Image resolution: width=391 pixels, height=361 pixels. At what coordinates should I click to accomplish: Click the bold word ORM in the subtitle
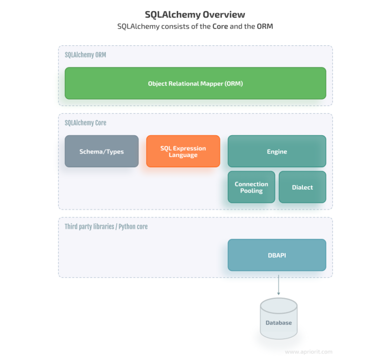265,26
